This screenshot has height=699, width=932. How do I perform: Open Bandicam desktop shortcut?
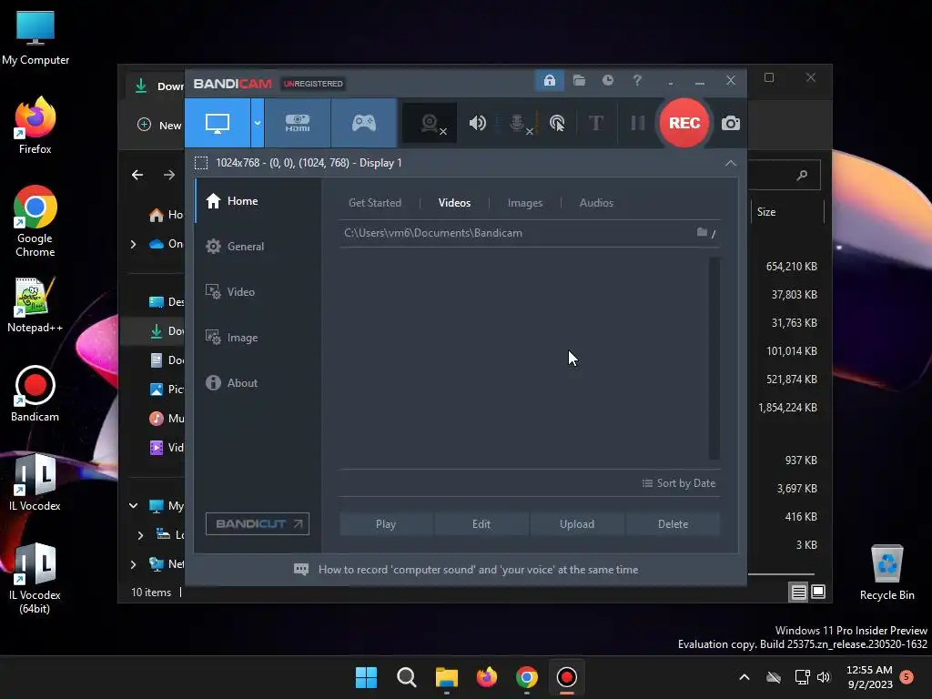(35, 393)
